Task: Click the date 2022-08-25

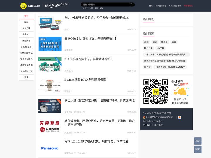Action: coord(132,30)
